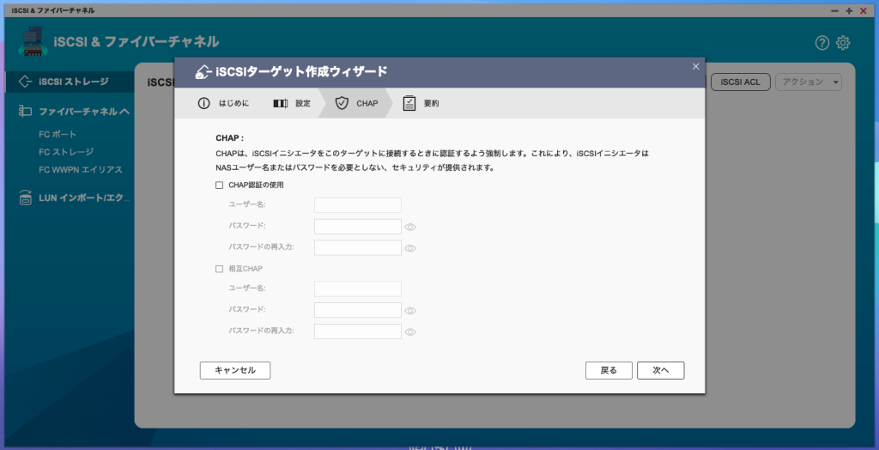Screen dimensions: 879x450
Task: Click the CHAP ユーザー名 input field
Action: tap(358, 205)
